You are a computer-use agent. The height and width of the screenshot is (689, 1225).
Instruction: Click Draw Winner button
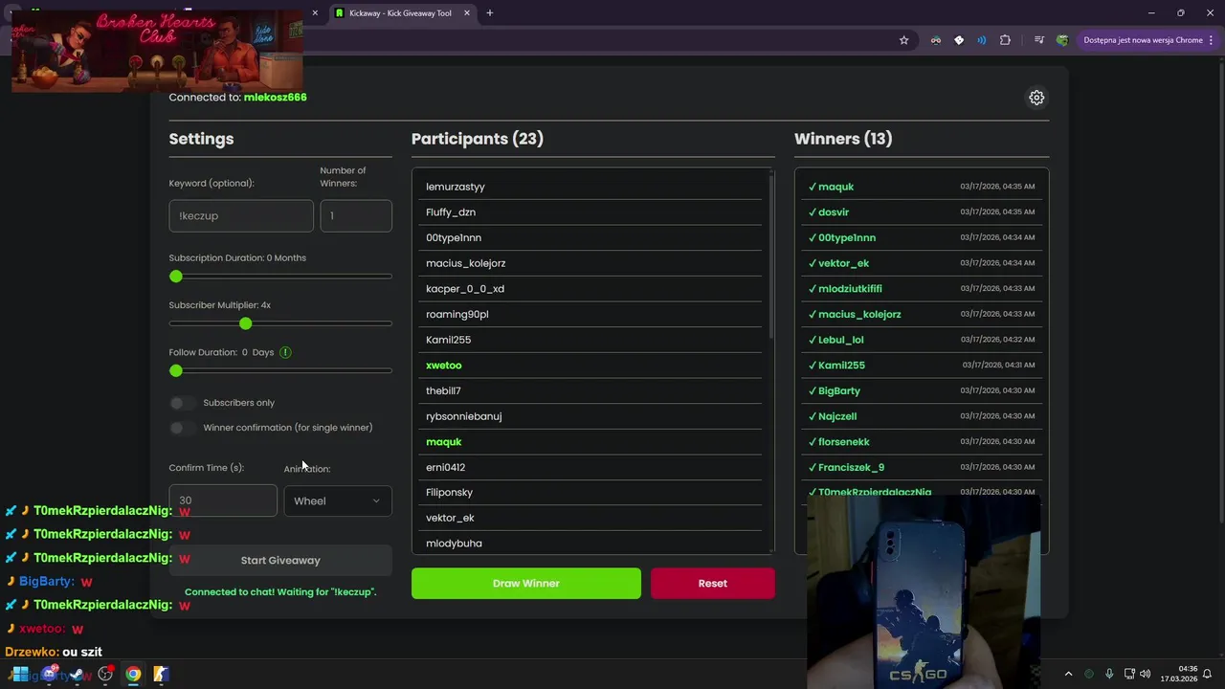tap(526, 583)
